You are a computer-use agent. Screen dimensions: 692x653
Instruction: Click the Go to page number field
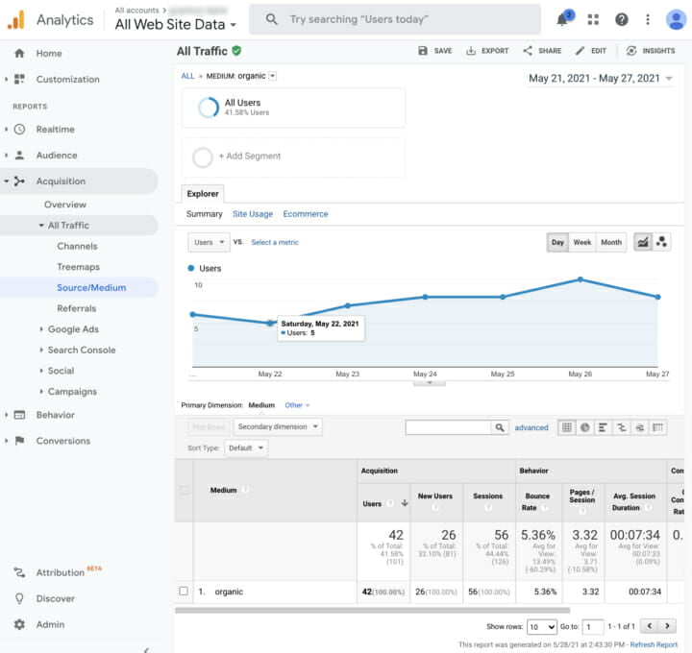[593, 626]
